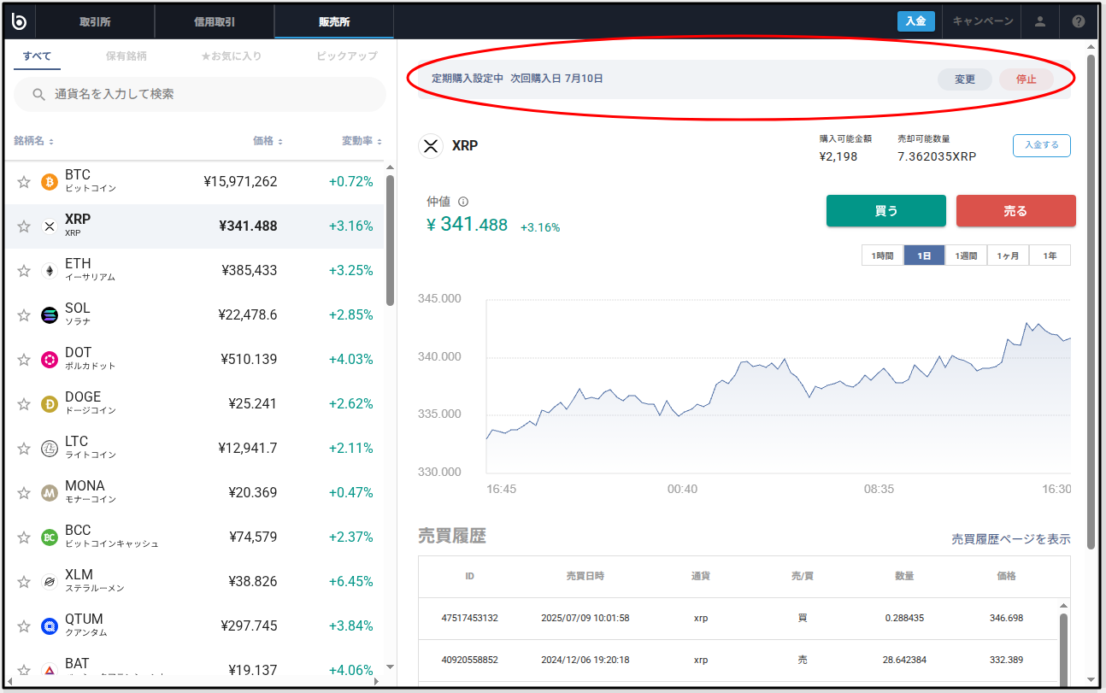
Task: Open the help question mark icon
Action: tap(1078, 21)
